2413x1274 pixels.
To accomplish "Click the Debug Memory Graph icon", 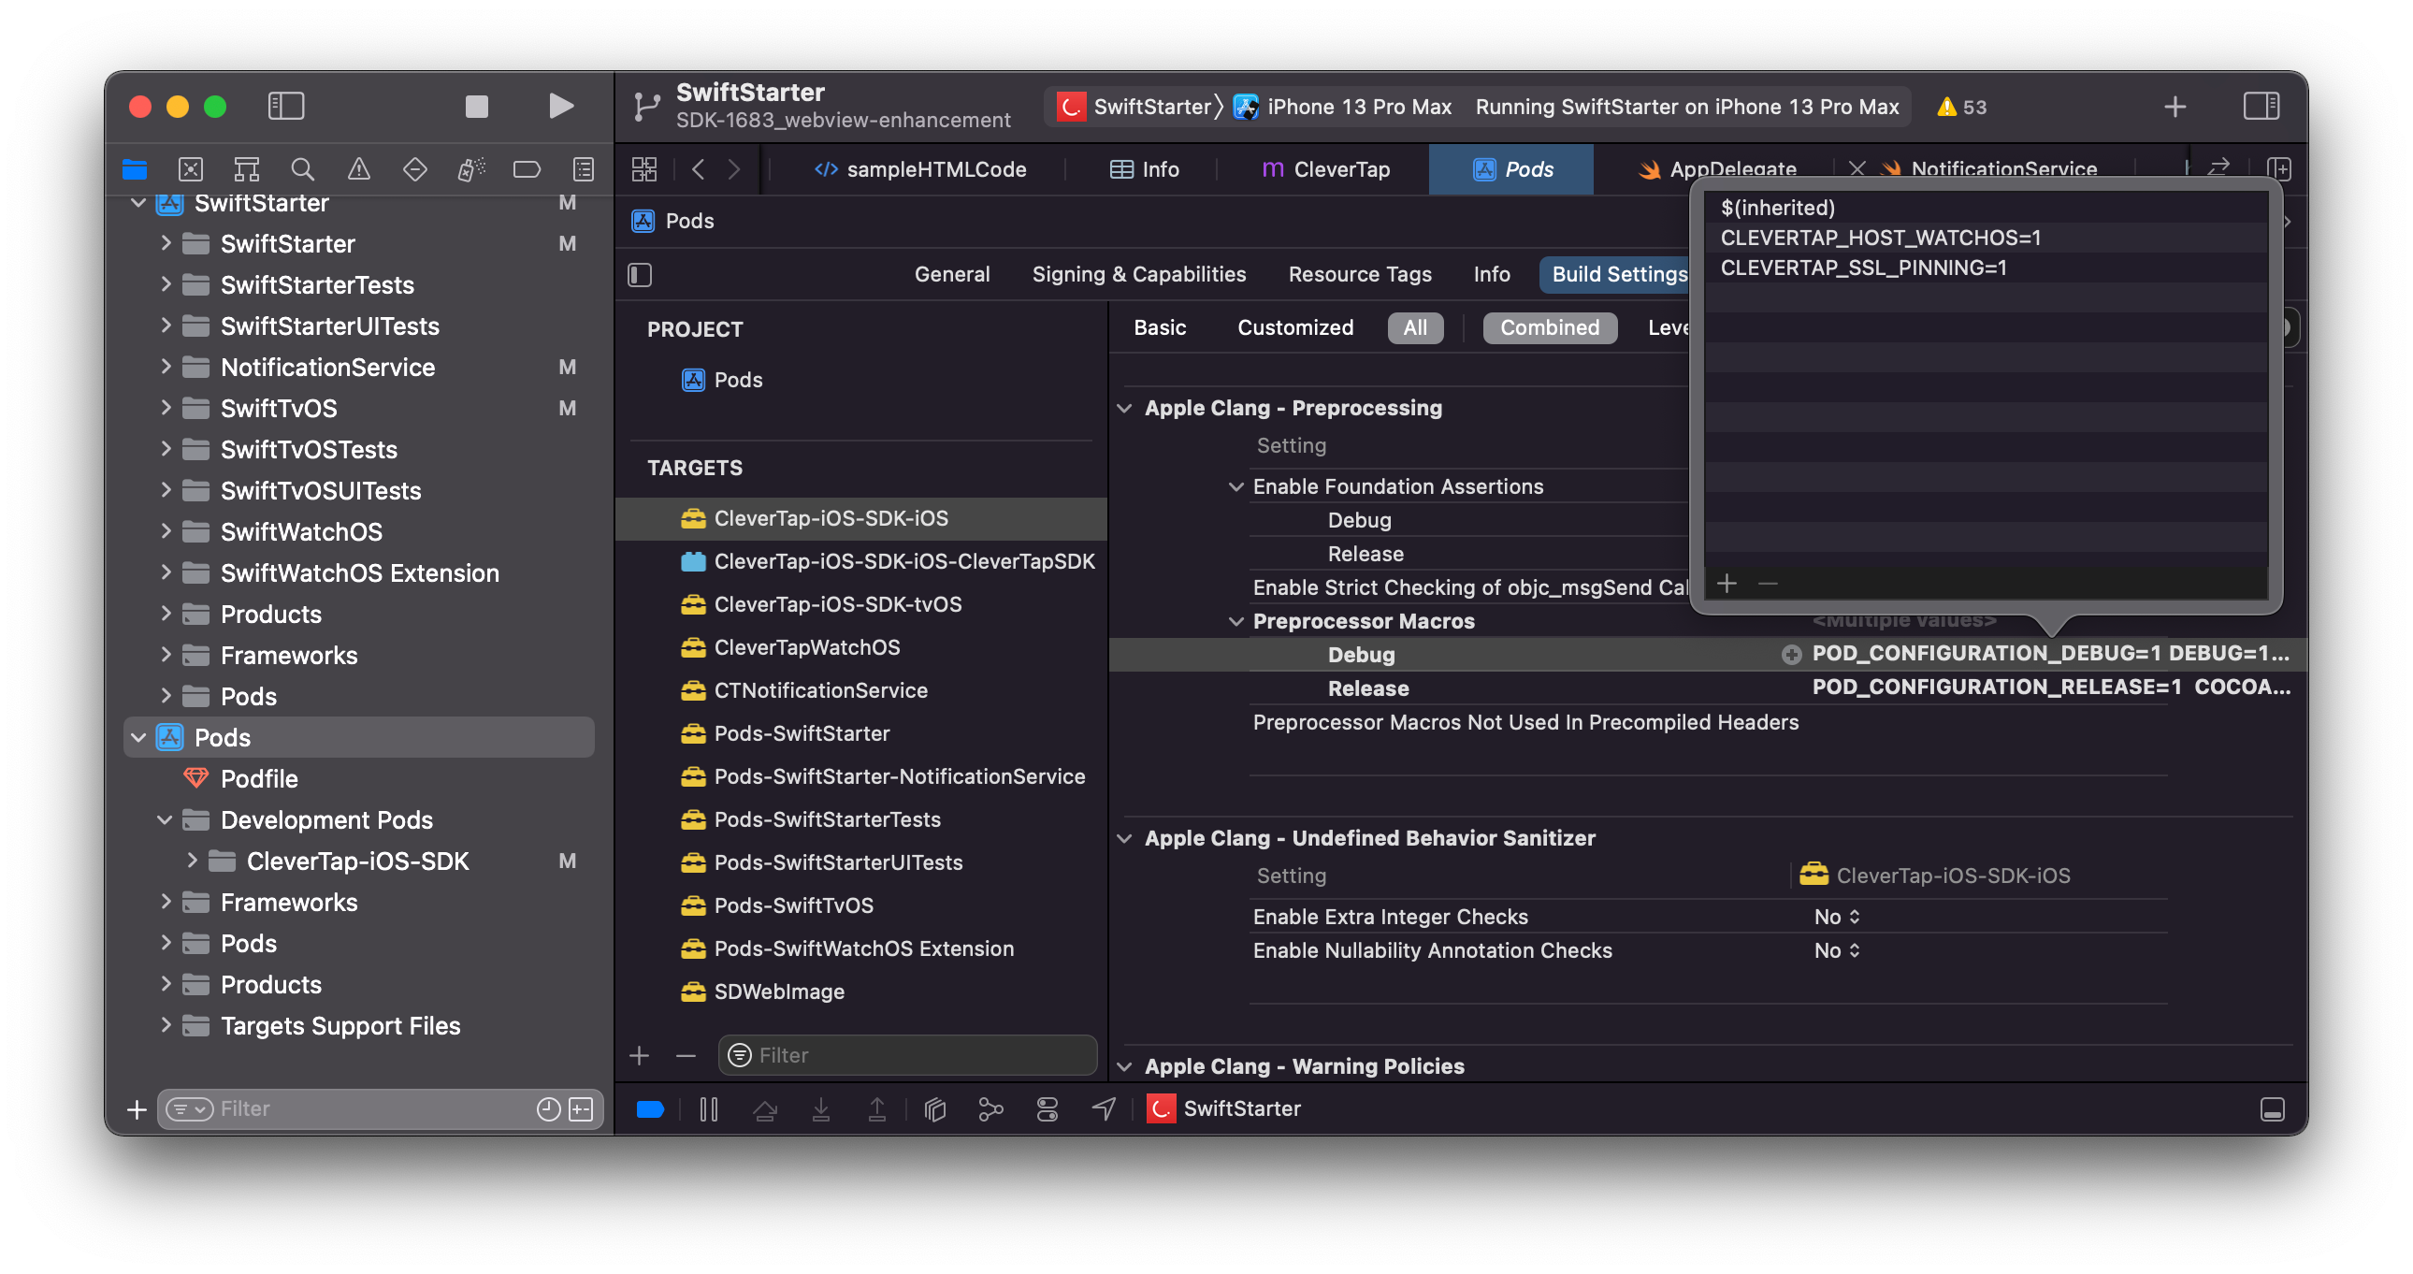I will [990, 1109].
